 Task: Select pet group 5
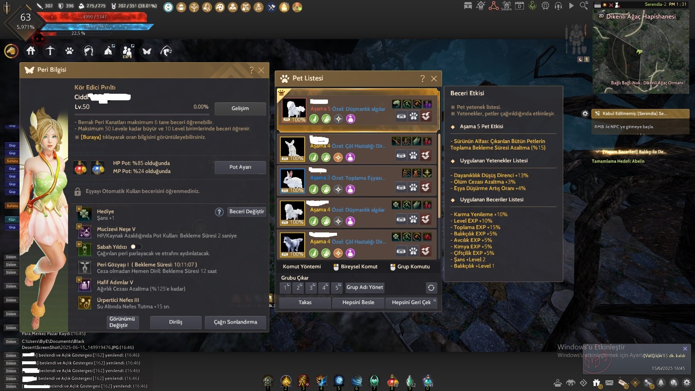(337, 287)
